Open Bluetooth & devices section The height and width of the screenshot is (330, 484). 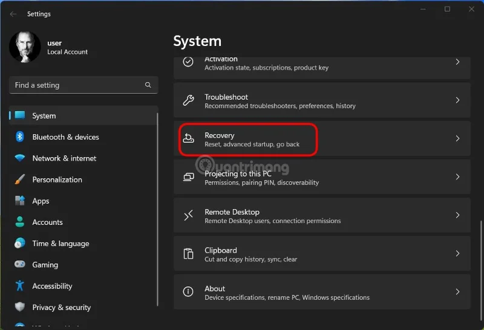(x=83, y=137)
